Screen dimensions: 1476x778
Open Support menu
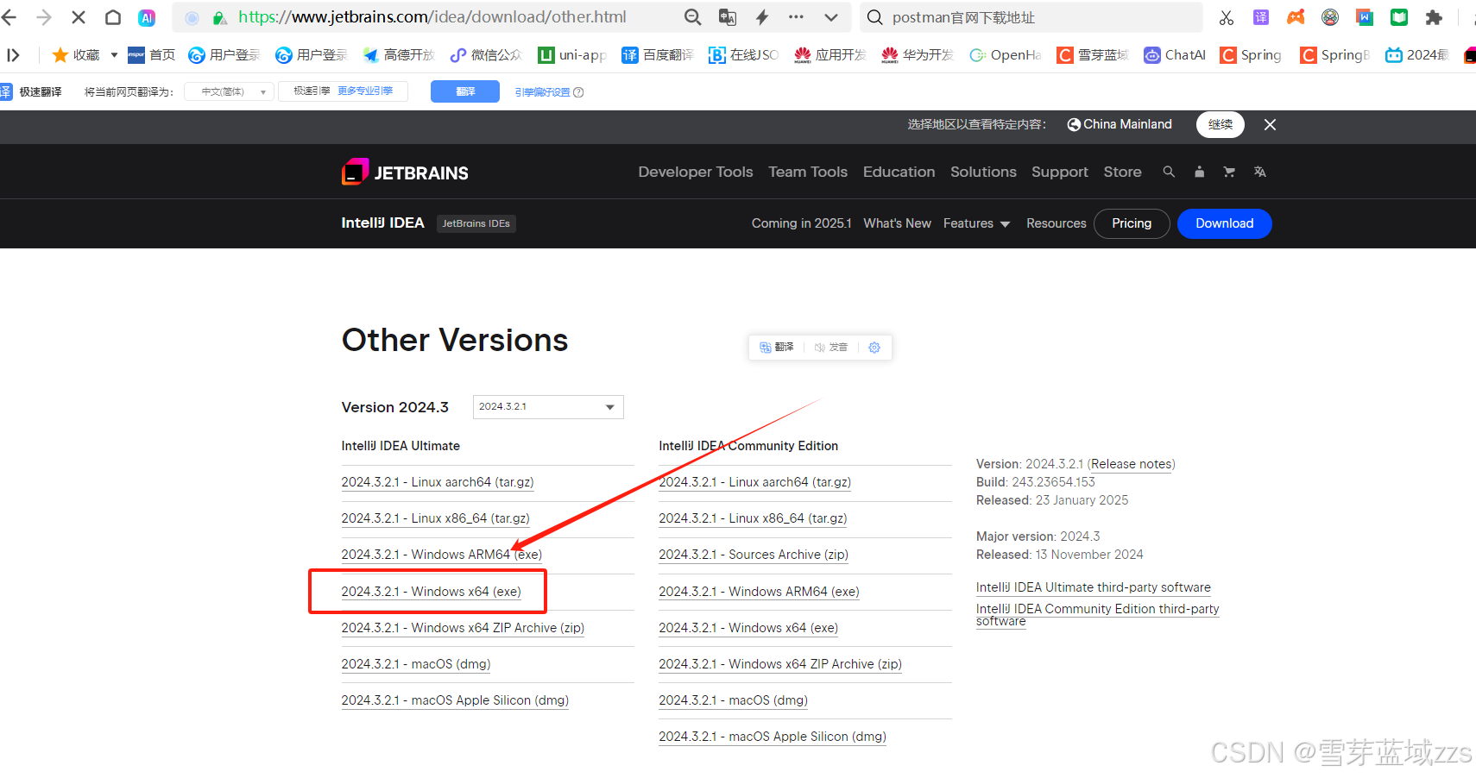(x=1060, y=172)
